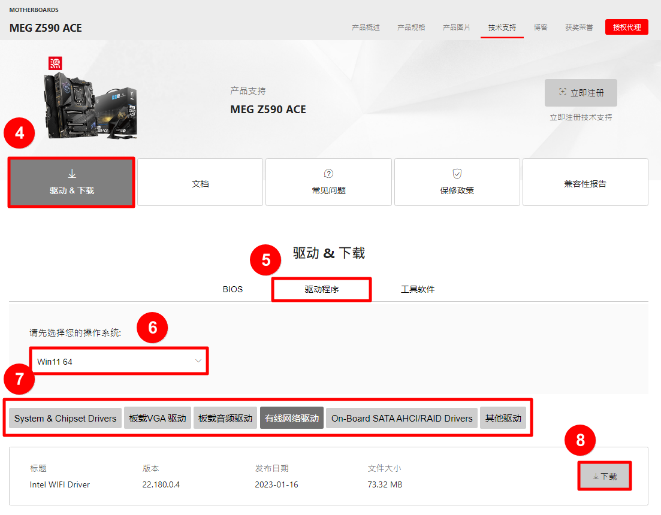Open the 文档 documents section
The height and width of the screenshot is (515, 661).
click(200, 184)
